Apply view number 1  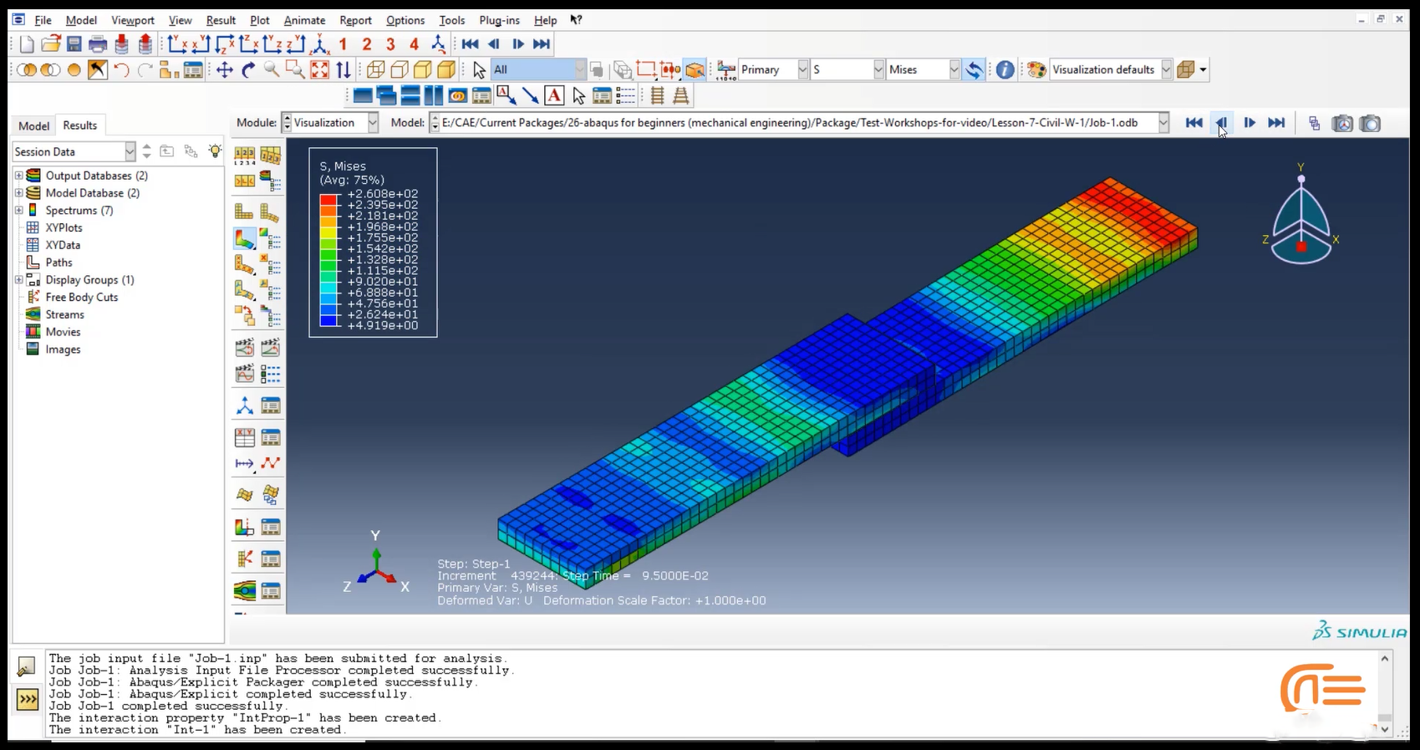pos(343,44)
